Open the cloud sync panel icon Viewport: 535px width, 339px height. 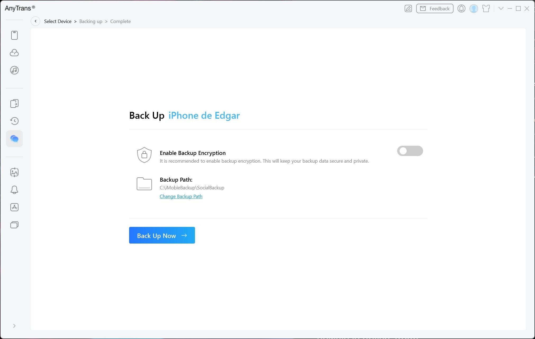(15, 53)
